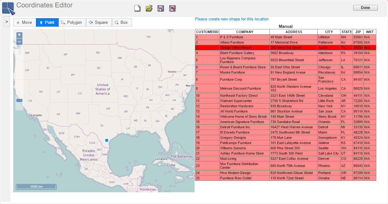Select Welcome Home of Stony Brook row

tap(286, 117)
